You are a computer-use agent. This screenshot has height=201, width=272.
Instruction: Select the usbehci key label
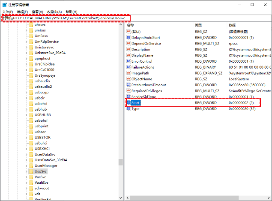[41, 104]
